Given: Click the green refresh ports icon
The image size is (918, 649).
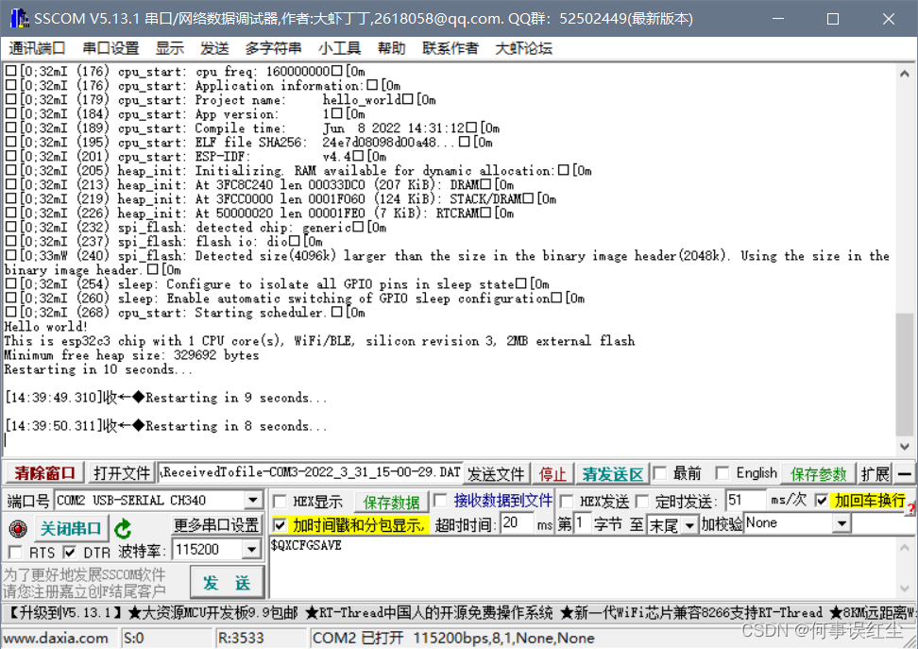Looking at the screenshot, I should coord(123,529).
